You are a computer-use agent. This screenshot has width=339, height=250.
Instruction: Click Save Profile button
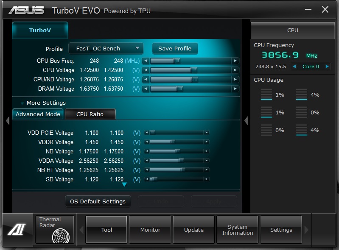[175, 49]
